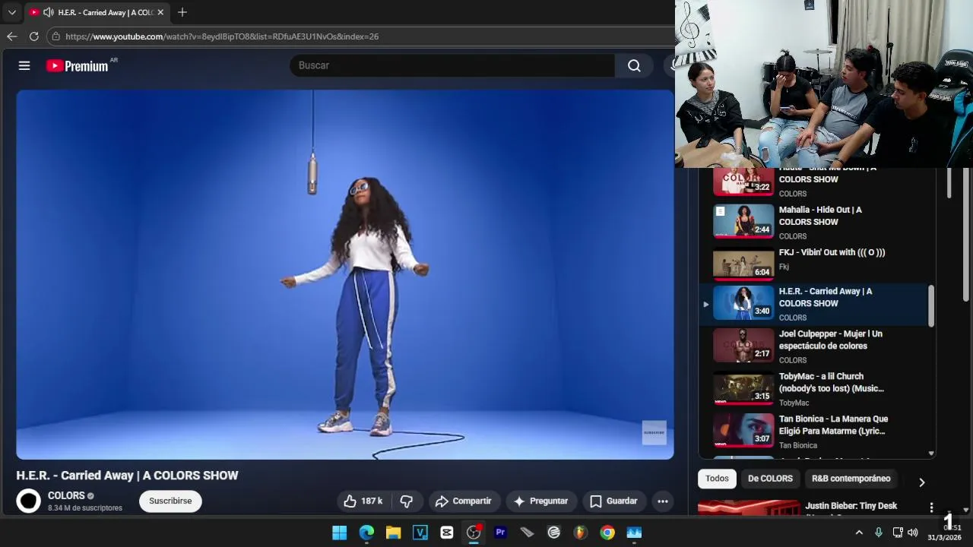The width and height of the screenshot is (973, 547).
Task: Open FL Studio from taskbar
Action: (x=581, y=533)
